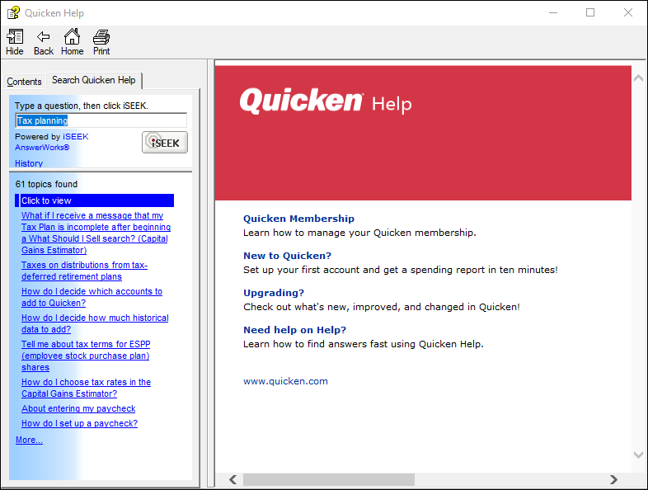The width and height of the screenshot is (648, 490).
Task: Open the Need help on Help? link
Action: pos(294,330)
